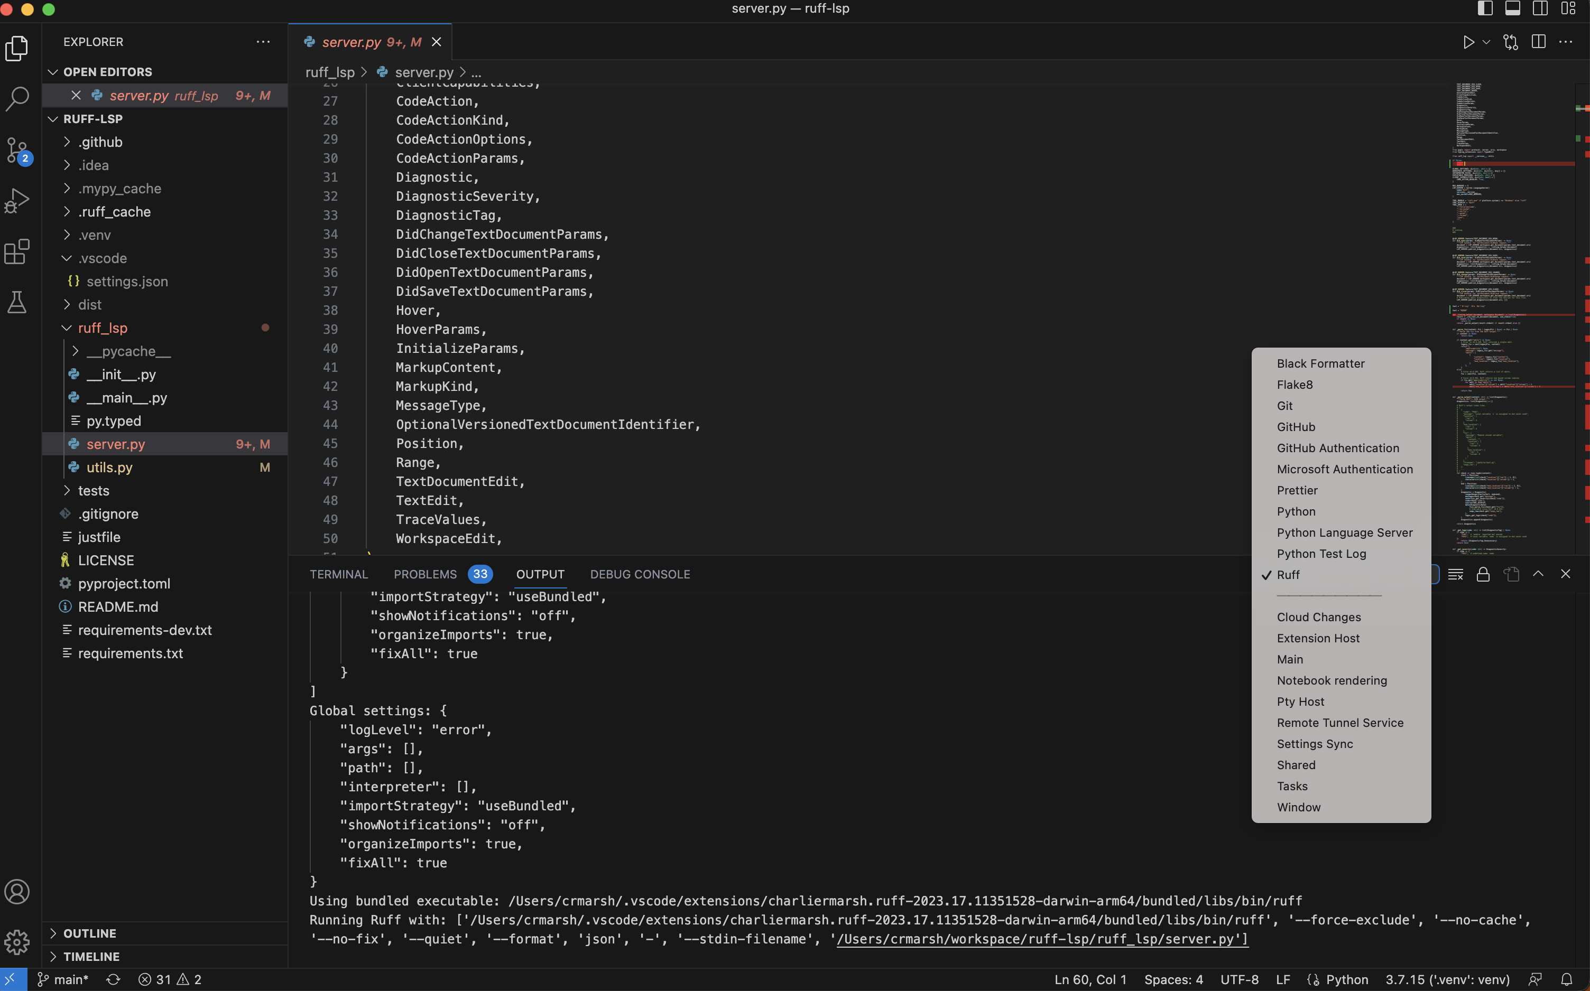Open the Accounts menu
Image resolution: width=1590 pixels, height=991 pixels.
pyautogui.click(x=17, y=891)
